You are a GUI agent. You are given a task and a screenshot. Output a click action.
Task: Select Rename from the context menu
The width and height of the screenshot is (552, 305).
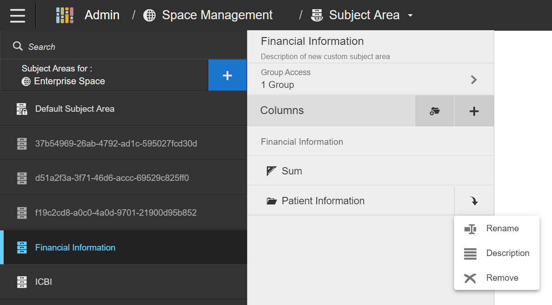(x=502, y=229)
